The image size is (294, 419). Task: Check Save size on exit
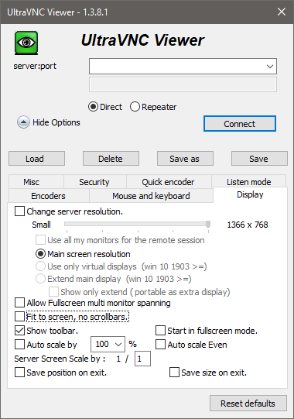pos(174,373)
